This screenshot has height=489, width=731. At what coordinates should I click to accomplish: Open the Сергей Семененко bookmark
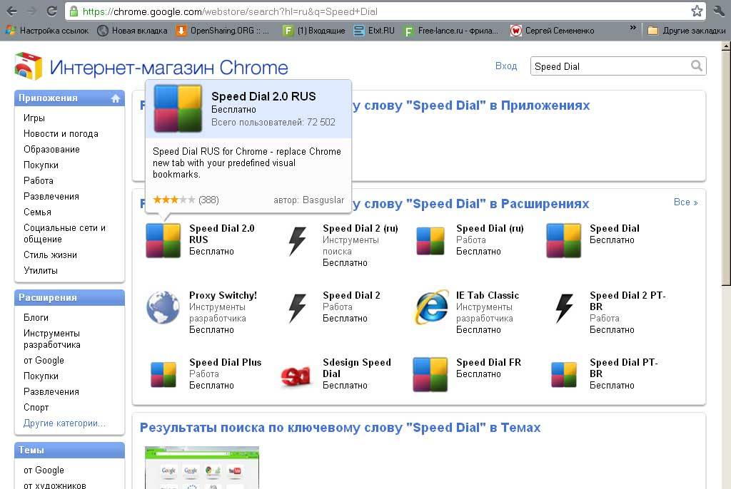(x=553, y=31)
